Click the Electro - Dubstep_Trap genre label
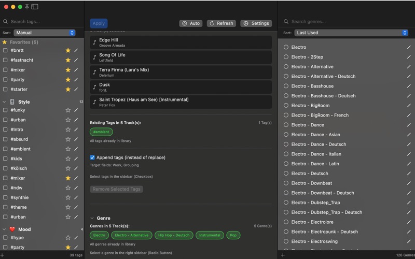The height and width of the screenshot is (259, 415). coord(316,203)
